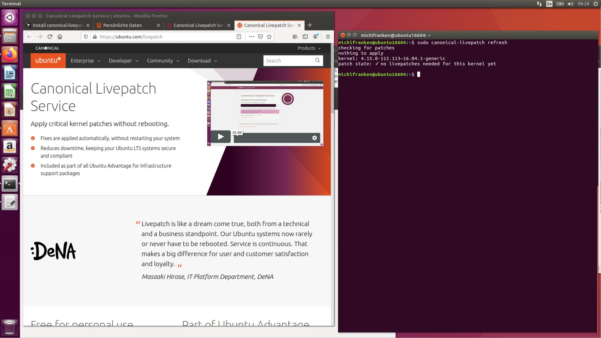Open the Files manager from launcher
601x338 pixels.
10,36
